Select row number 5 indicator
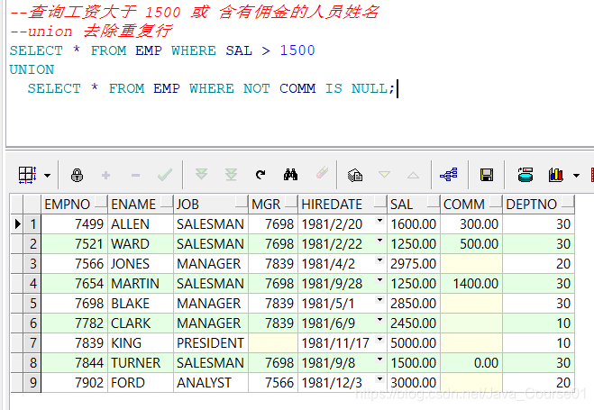The width and height of the screenshot is (594, 410). [x=32, y=304]
